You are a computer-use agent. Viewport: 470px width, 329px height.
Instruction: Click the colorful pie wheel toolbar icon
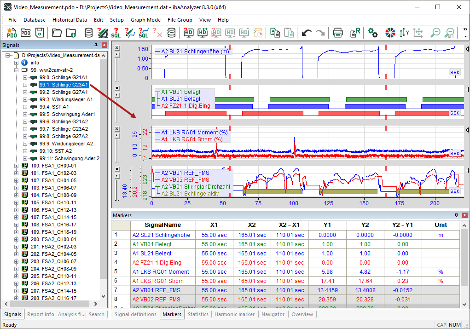[x=390, y=33]
